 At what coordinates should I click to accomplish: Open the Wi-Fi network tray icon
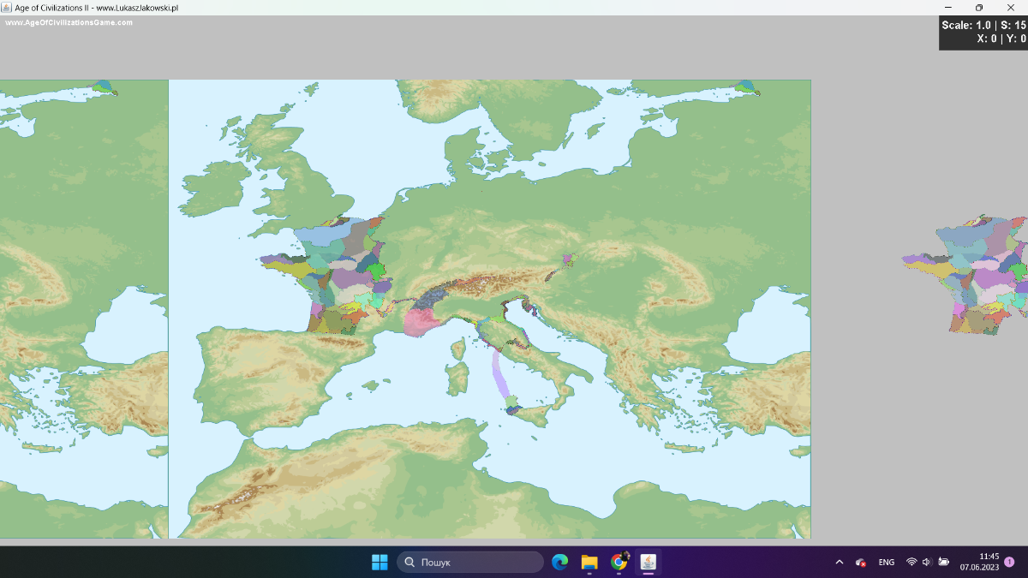click(x=911, y=563)
